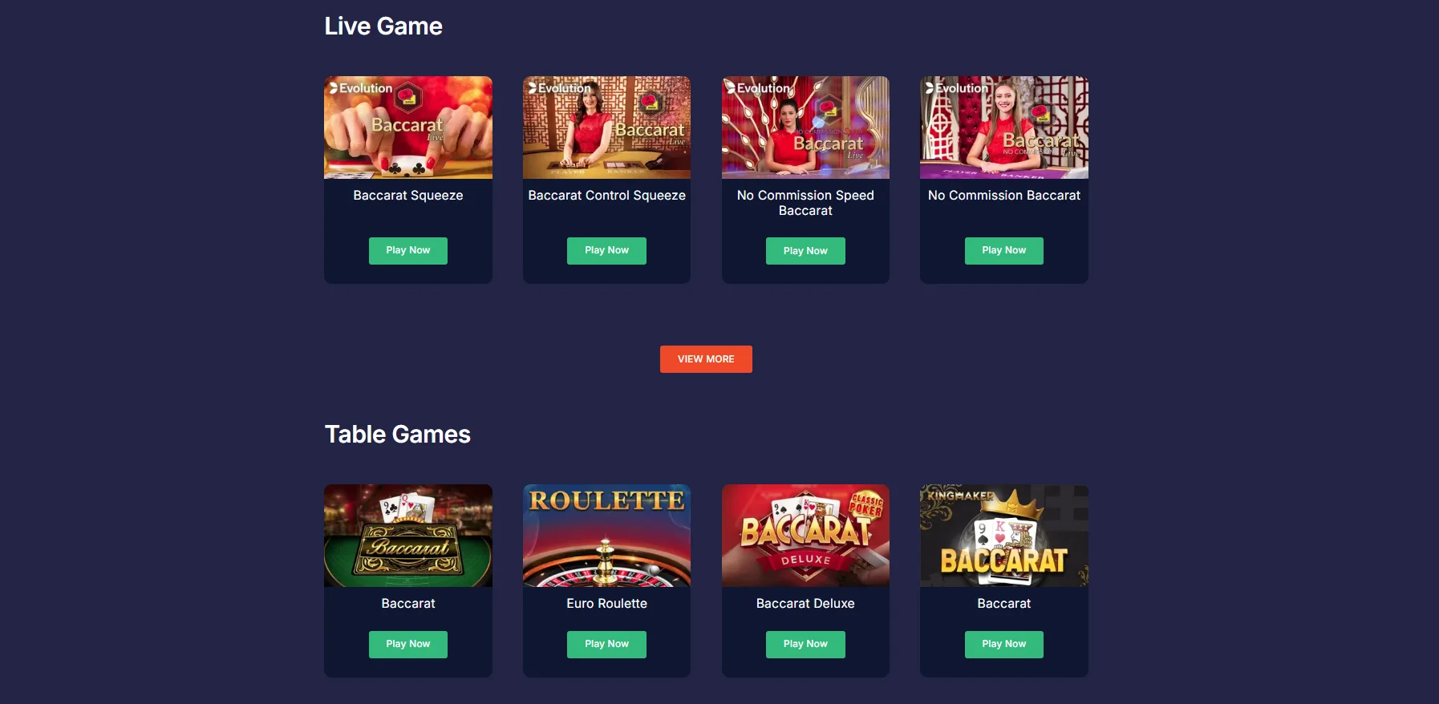Select the Baccarat Squeeze title text
The height and width of the screenshot is (704, 1439).
coord(407,196)
